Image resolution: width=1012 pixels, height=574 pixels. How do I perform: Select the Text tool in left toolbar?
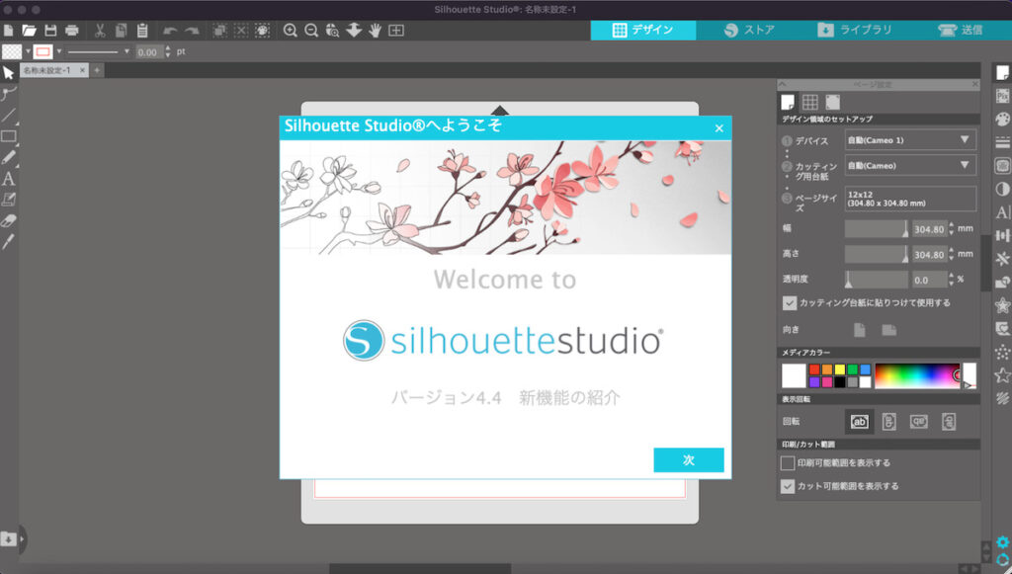(x=9, y=179)
